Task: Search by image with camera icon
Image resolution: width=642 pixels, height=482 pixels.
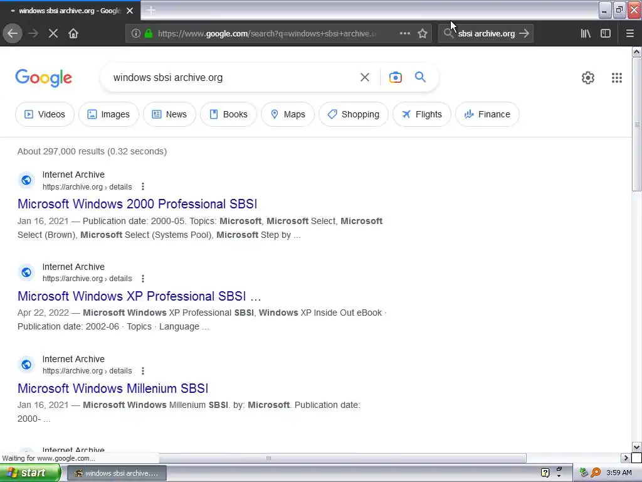Action: point(396,77)
